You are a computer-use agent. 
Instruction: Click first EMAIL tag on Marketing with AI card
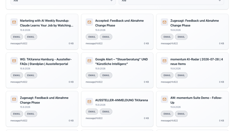(x=17, y=37)
